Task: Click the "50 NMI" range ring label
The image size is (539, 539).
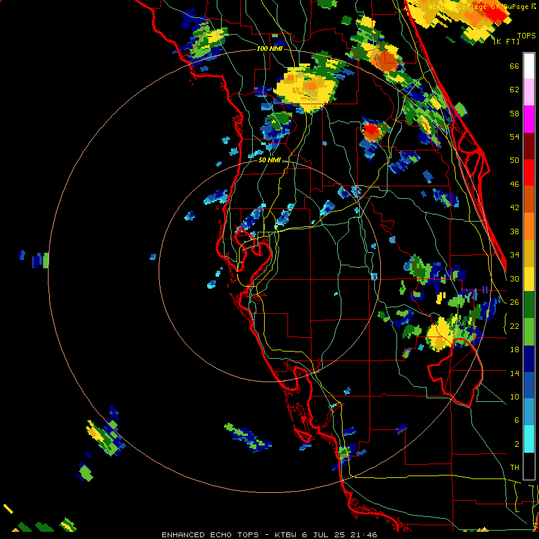Action: click(269, 160)
